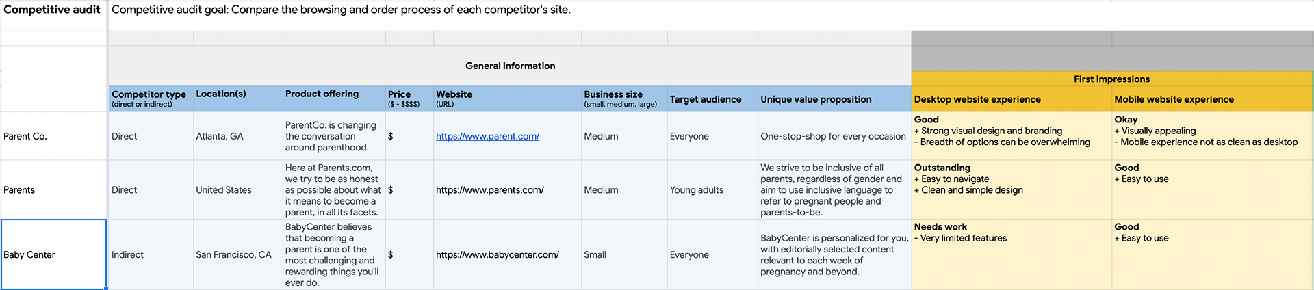This screenshot has width=1314, height=290.
Task: Select the Competitor type column header
Action: coord(151,98)
